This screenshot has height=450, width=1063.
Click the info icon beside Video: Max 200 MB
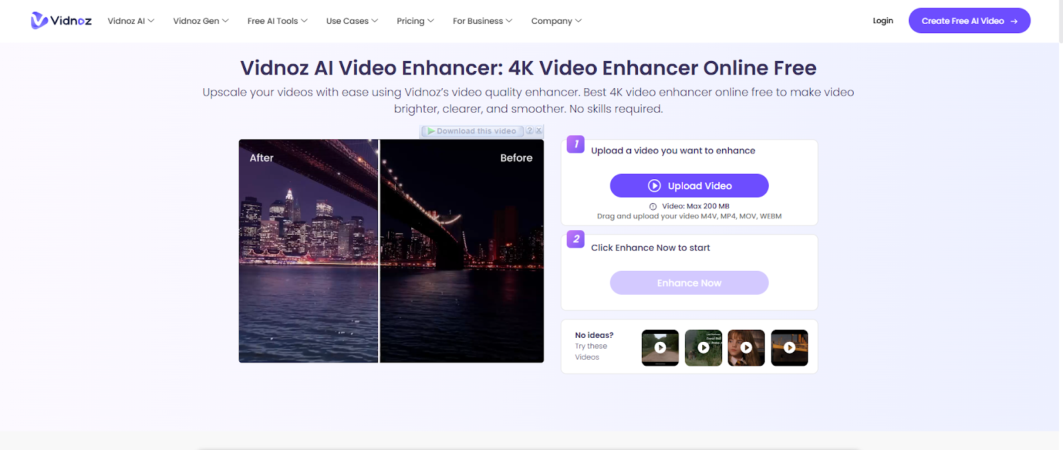(x=653, y=206)
